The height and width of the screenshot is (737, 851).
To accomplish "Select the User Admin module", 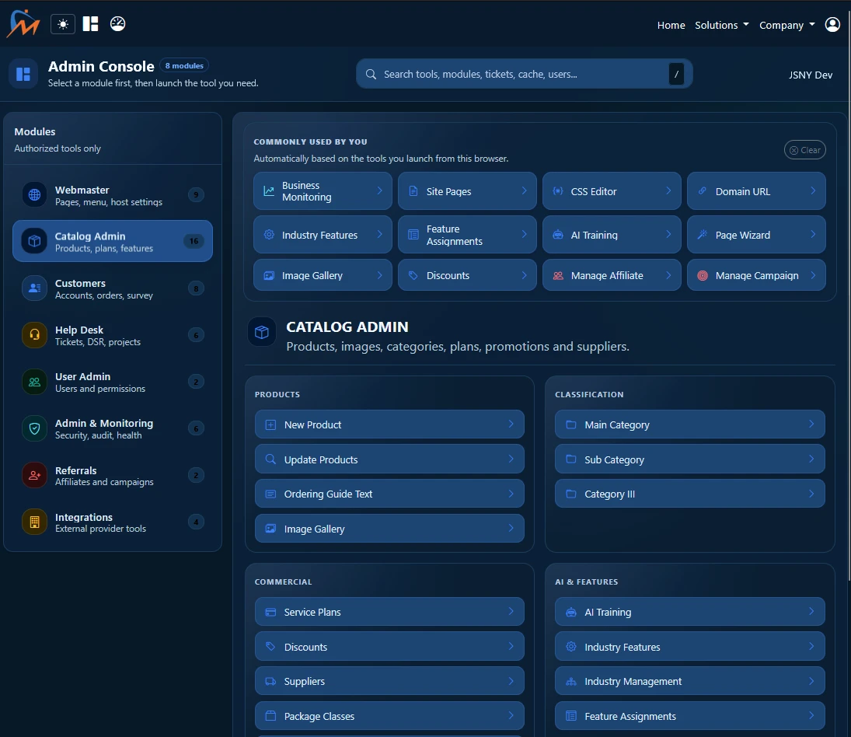I will (113, 382).
